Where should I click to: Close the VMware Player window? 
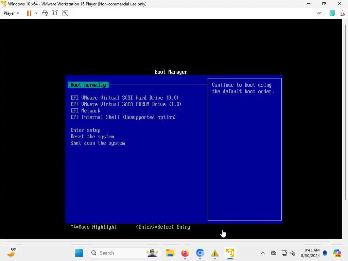340,3
